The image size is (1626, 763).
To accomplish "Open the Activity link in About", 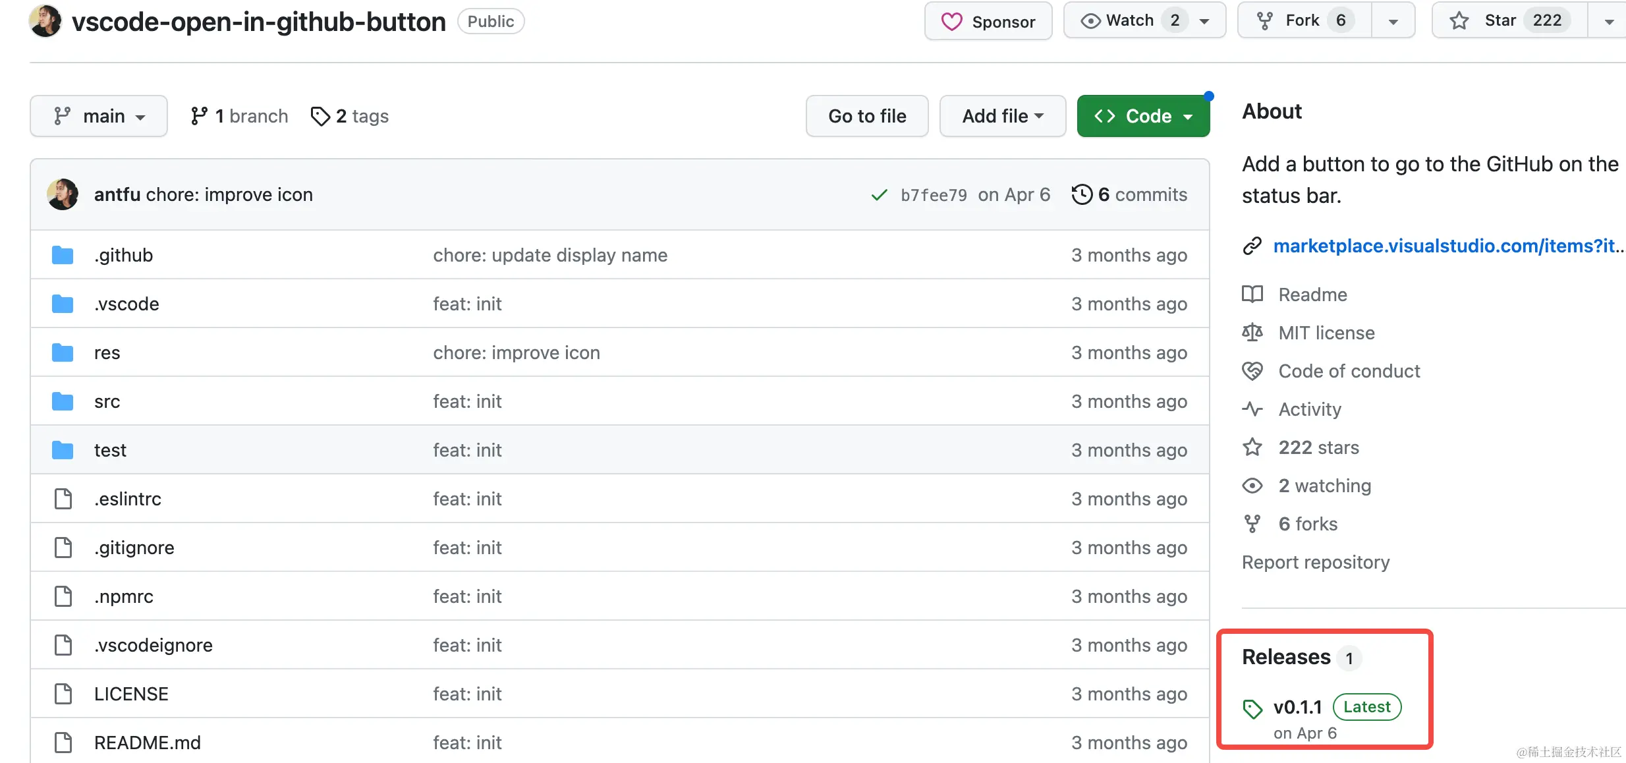I will coord(1310,409).
